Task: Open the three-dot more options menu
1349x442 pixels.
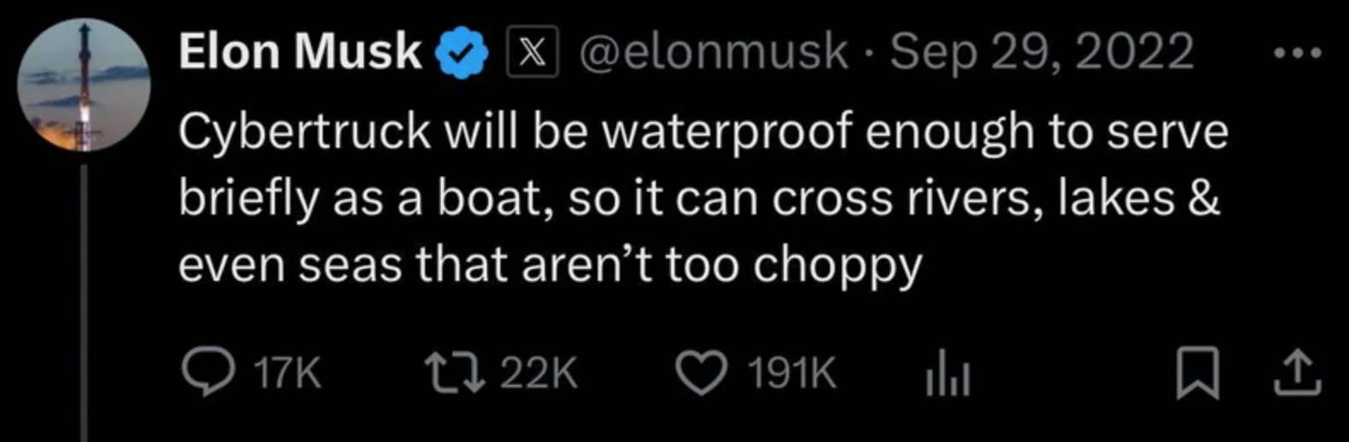Action: pos(1297,53)
